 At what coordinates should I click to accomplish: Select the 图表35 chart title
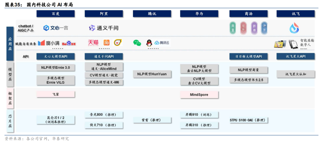[39, 5]
